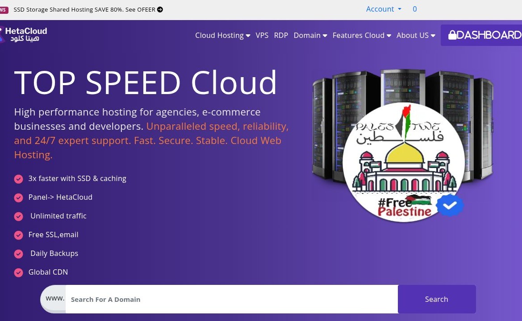Screen dimensions: 522x321
Task: Expand the Domain menu
Action: click(310, 35)
